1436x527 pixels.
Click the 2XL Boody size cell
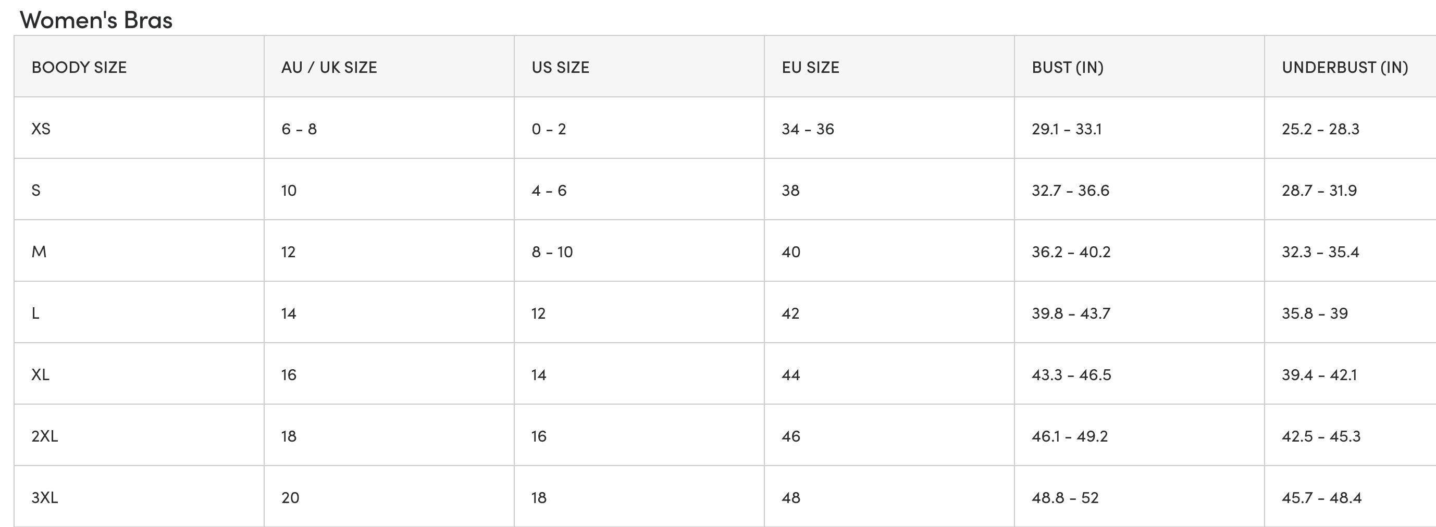click(x=45, y=436)
